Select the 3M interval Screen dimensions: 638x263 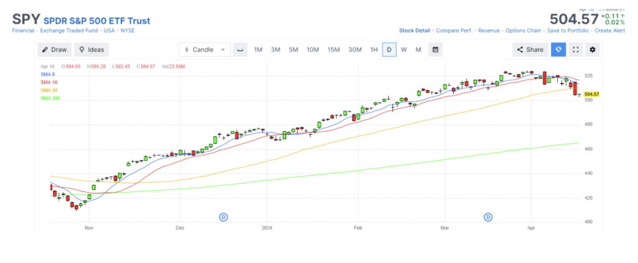tap(275, 50)
